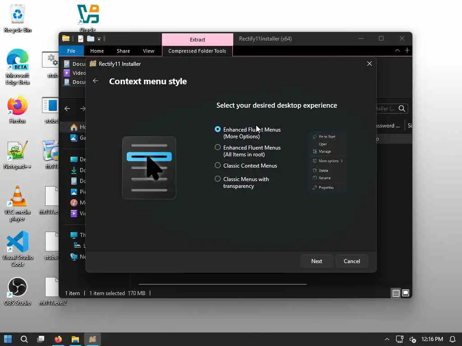Select Network in navigation pane

[78, 256]
